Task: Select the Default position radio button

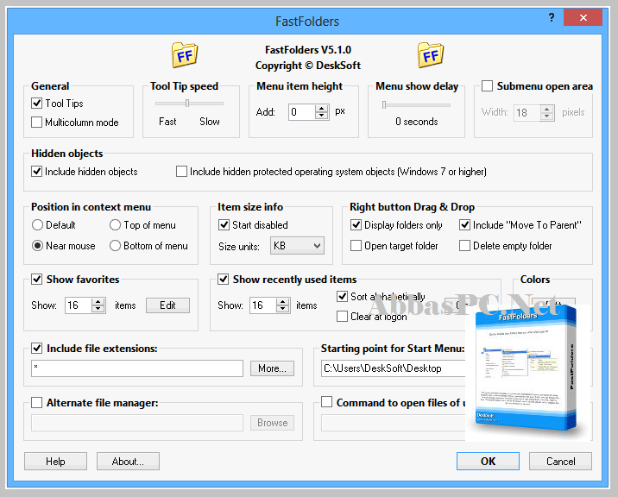Action: (x=37, y=225)
